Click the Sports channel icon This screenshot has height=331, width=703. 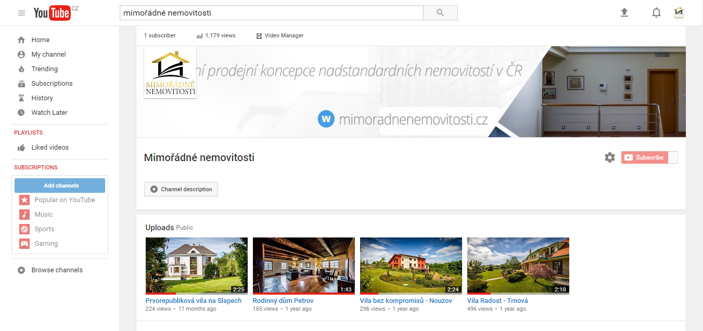click(24, 229)
